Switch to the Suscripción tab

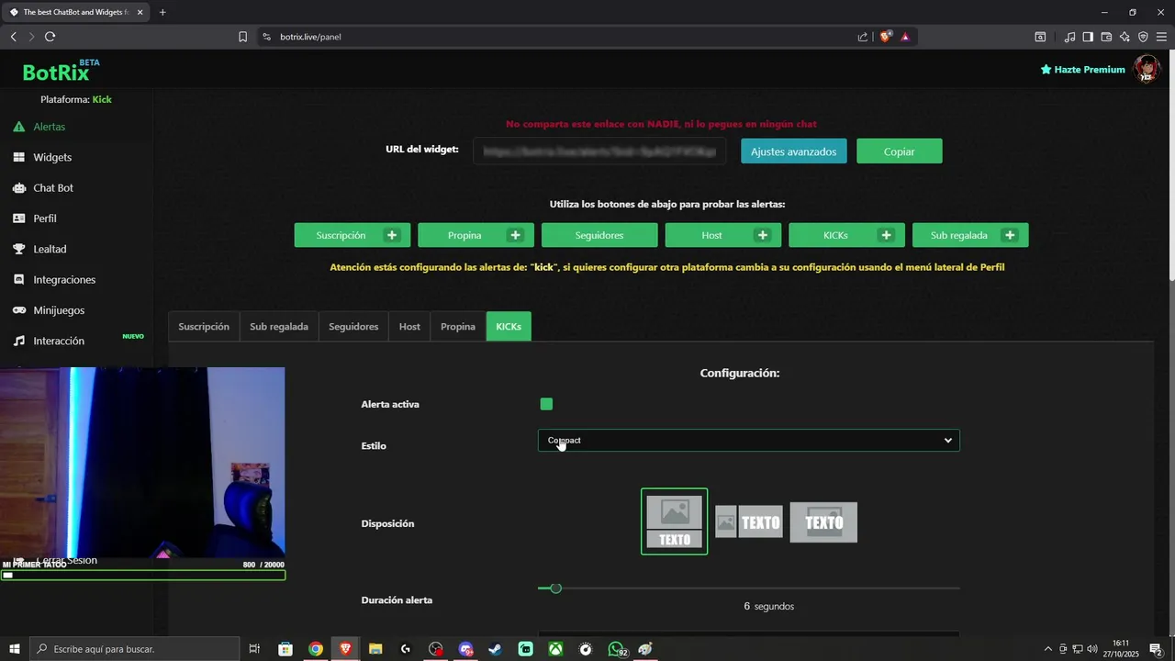[x=204, y=327]
